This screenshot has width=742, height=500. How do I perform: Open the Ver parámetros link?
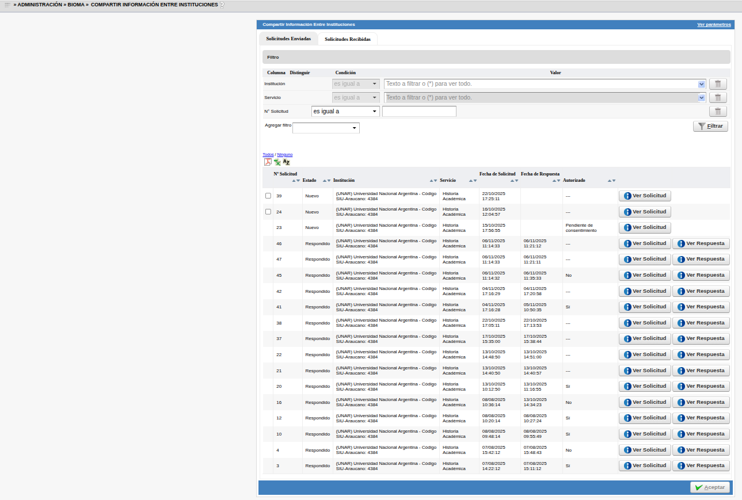pyautogui.click(x=714, y=25)
